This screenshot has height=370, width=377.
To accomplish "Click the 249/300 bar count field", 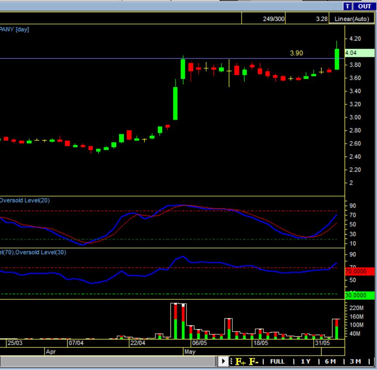I will 263,18.
